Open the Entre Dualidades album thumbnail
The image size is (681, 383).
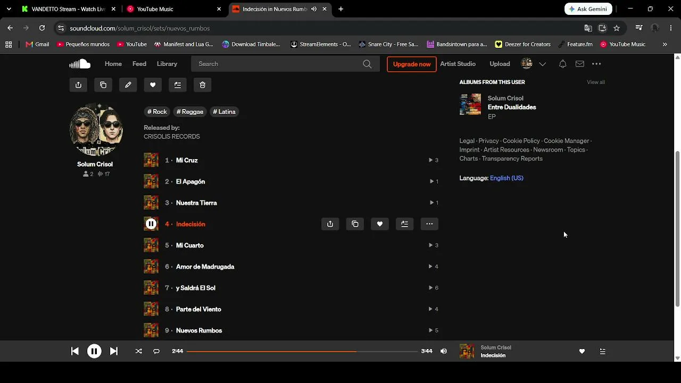[x=470, y=105]
